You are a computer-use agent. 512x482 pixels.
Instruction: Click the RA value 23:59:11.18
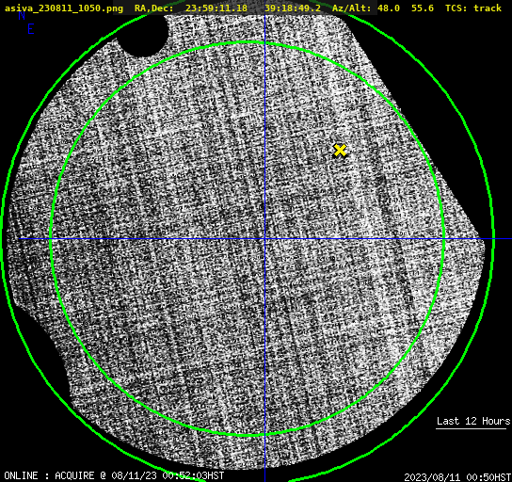coord(216,8)
